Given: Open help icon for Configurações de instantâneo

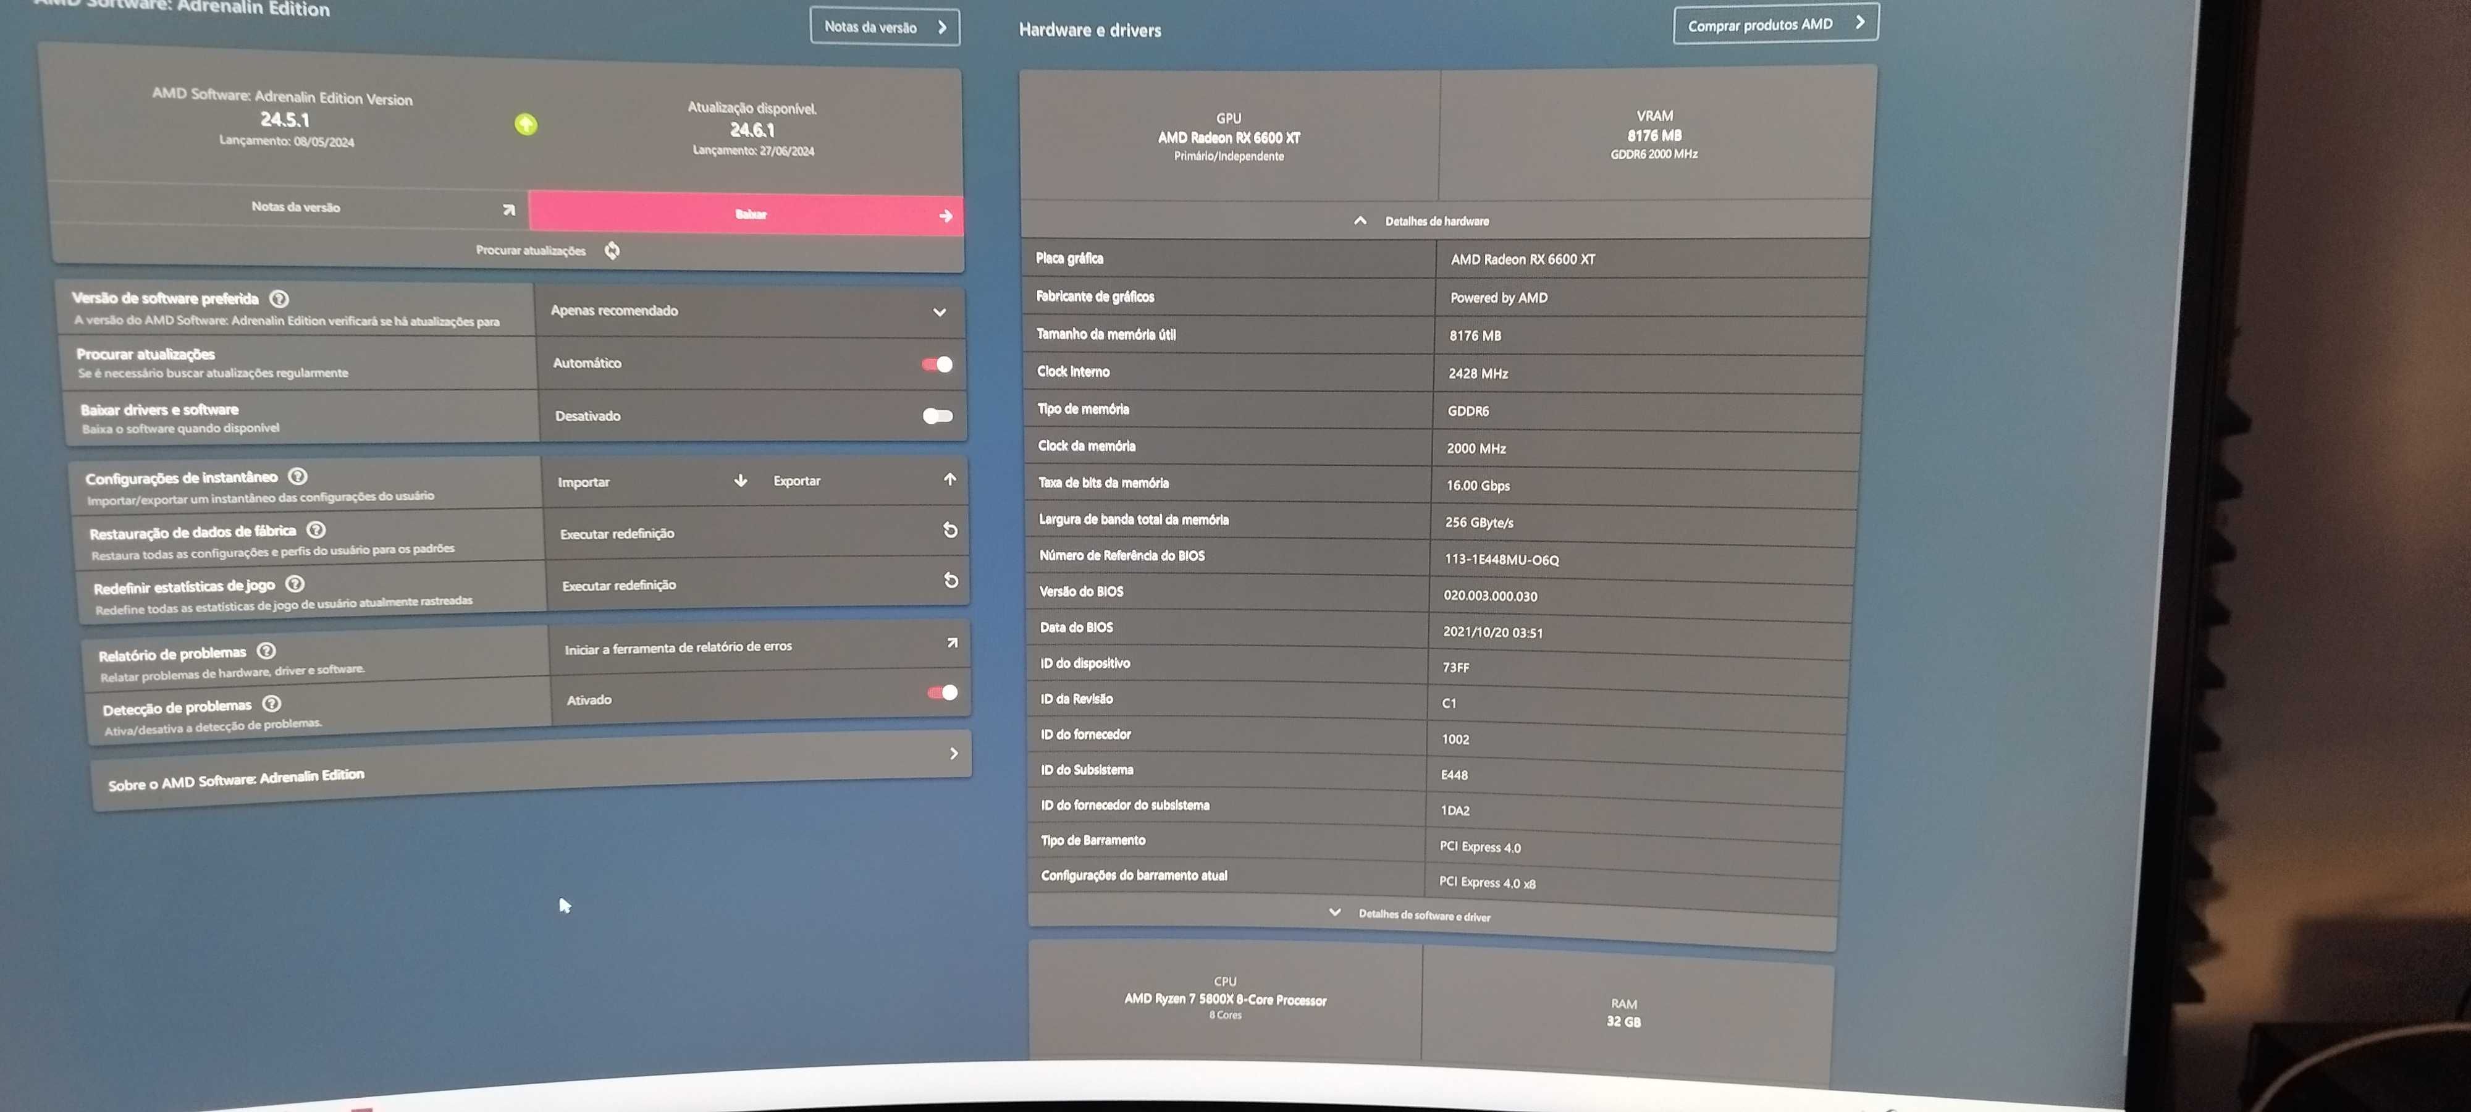Looking at the screenshot, I should 298,476.
